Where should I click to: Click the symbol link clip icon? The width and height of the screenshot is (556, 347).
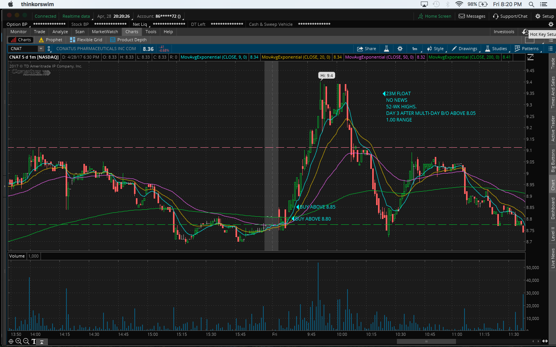(x=49, y=49)
